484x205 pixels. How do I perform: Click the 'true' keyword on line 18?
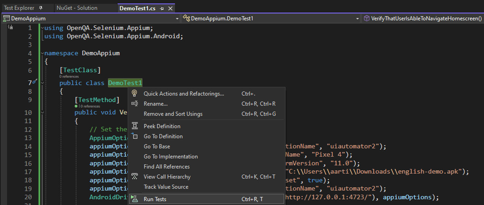click(x=315, y=180)
